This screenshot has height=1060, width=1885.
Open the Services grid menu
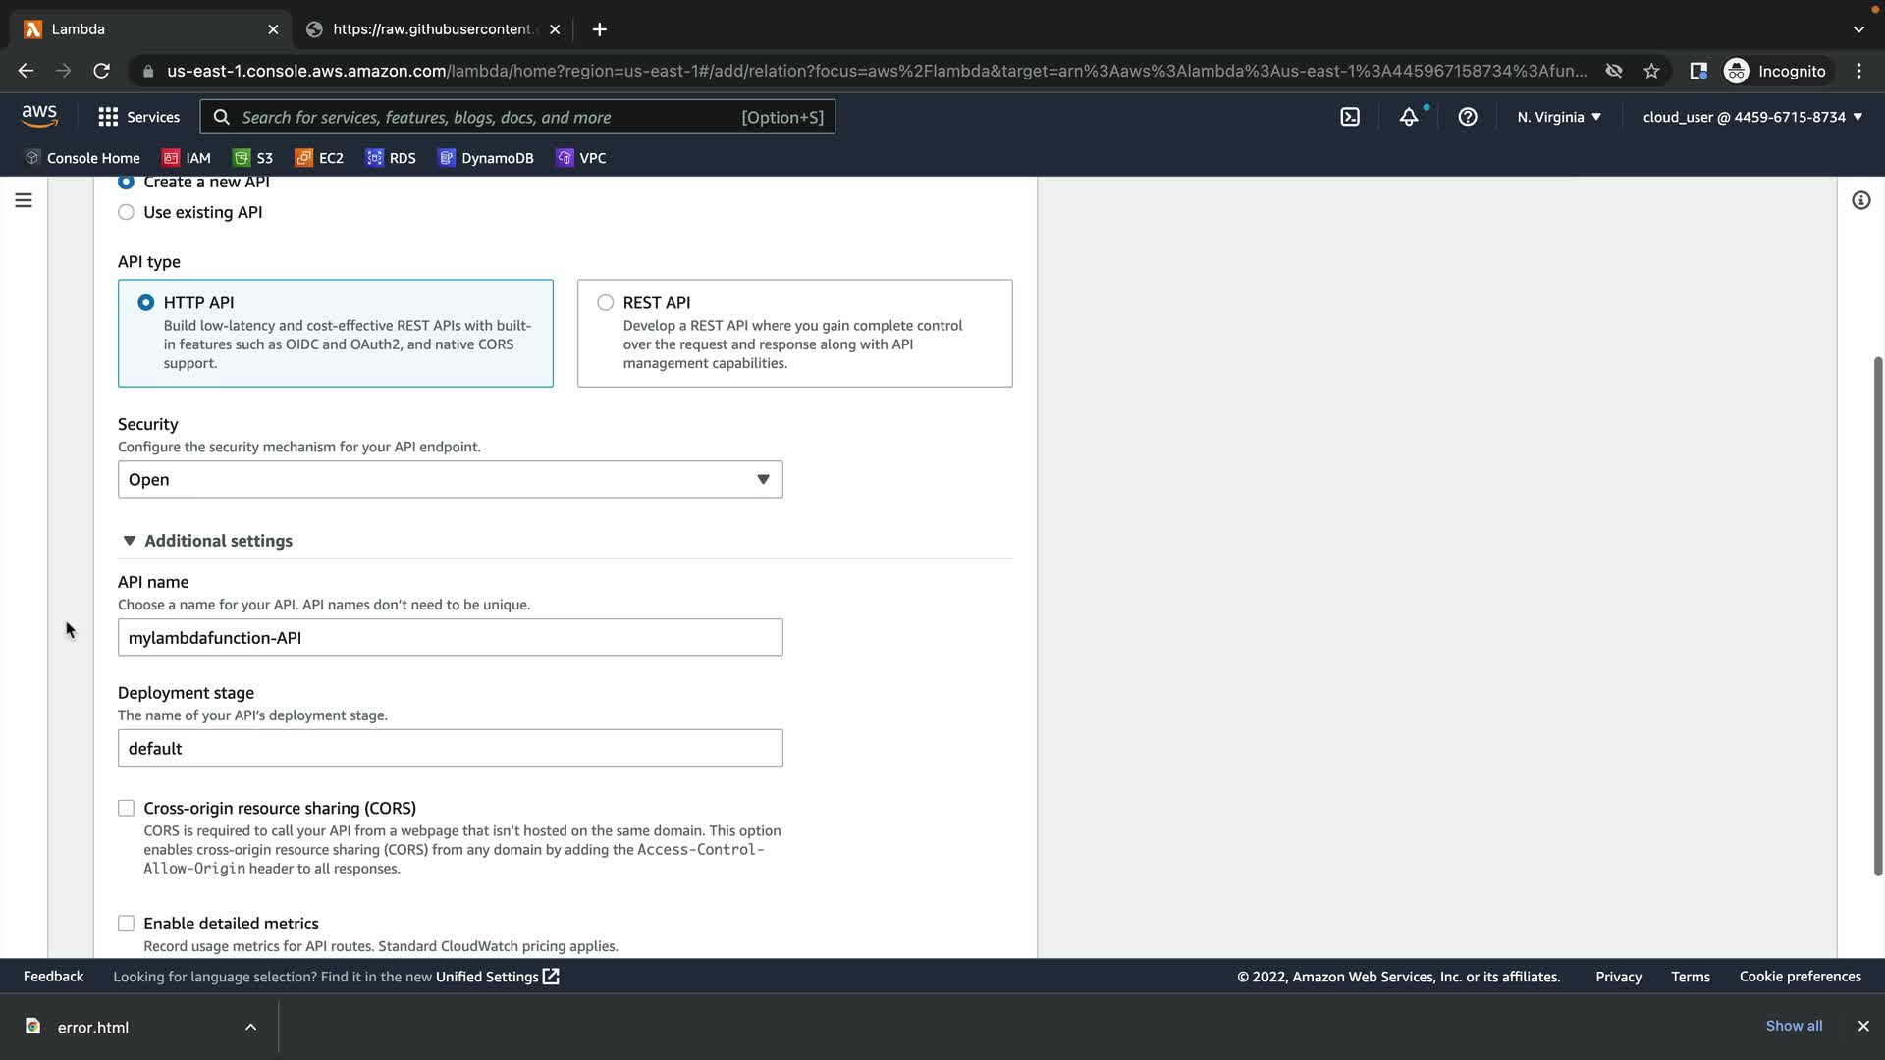pyautogui.click(x=138, y=117)
